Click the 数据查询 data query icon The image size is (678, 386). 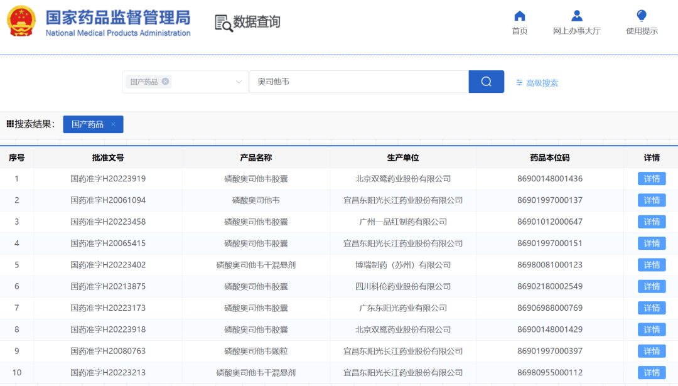pos(223,23)
